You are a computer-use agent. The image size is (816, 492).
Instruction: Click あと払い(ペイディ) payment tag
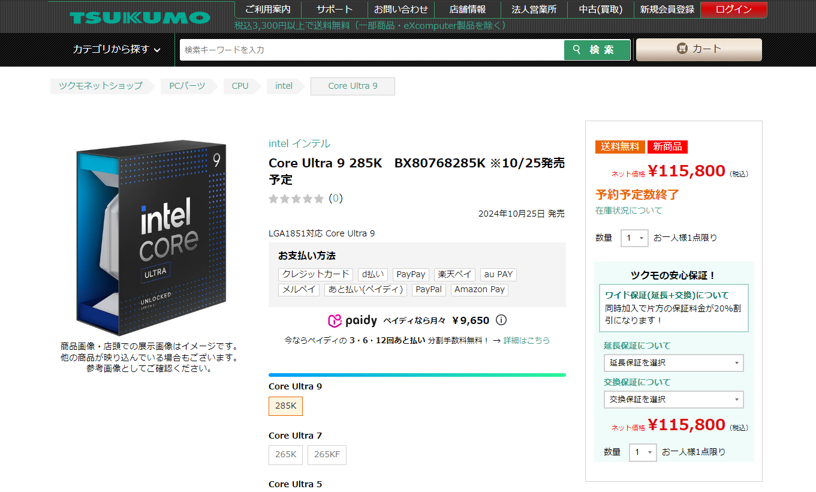[x=366, y=290]
